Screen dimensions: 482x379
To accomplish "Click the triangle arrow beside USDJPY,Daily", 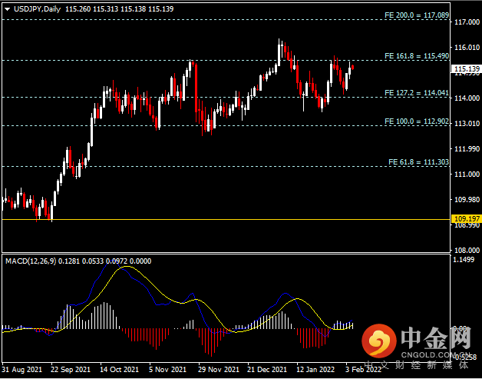I will [x=8, y=9].
